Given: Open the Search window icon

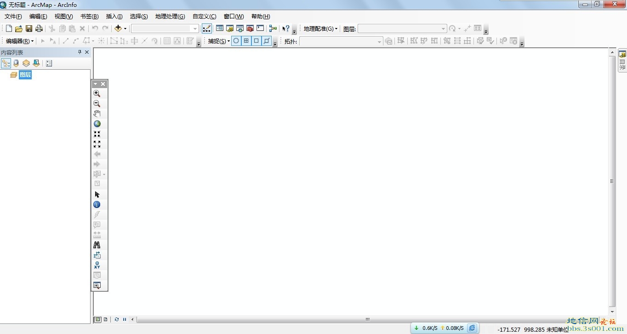Looking at the screenshot, I should [240, 28].
